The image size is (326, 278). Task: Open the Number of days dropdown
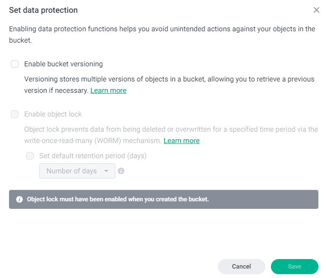tap(77, 171)
